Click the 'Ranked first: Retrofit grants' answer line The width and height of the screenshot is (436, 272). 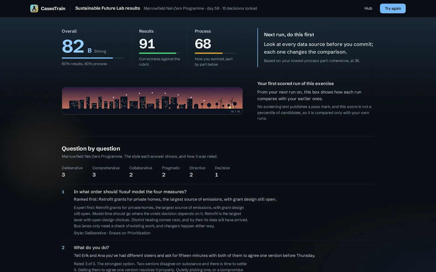175,199
